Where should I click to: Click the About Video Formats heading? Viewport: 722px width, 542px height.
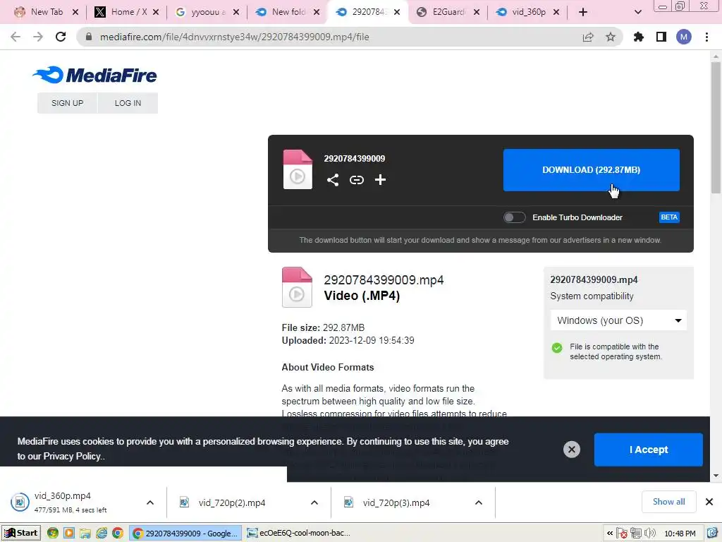328,367
